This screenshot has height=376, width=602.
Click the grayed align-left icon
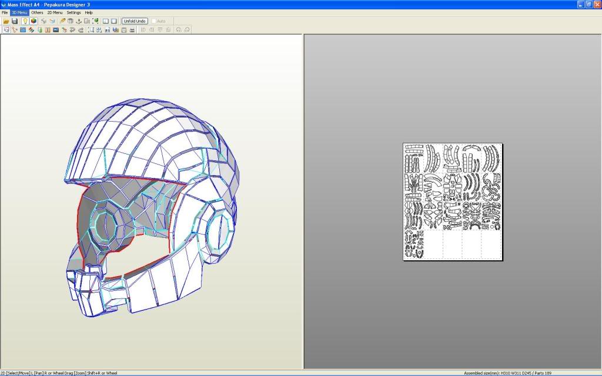(143, 30)
